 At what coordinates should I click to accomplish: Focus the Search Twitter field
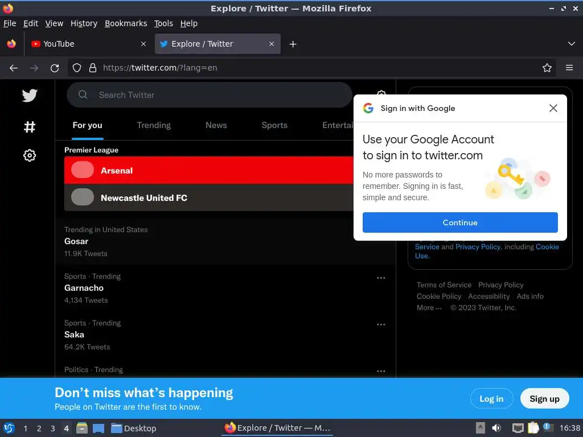click(x=210, y=95)
